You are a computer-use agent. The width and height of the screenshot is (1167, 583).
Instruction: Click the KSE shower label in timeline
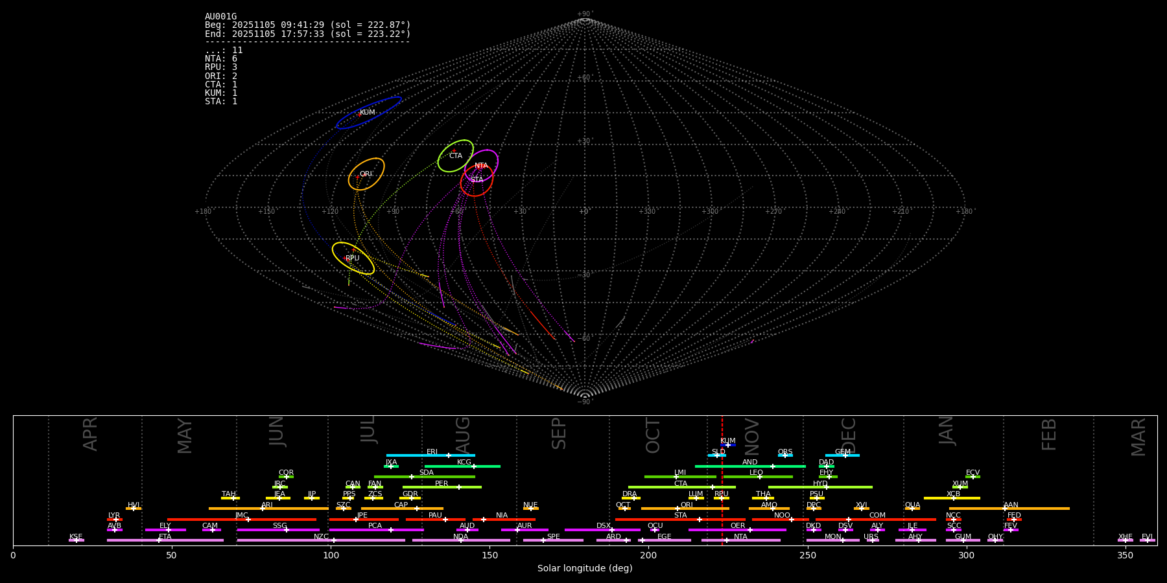[76, 537]
